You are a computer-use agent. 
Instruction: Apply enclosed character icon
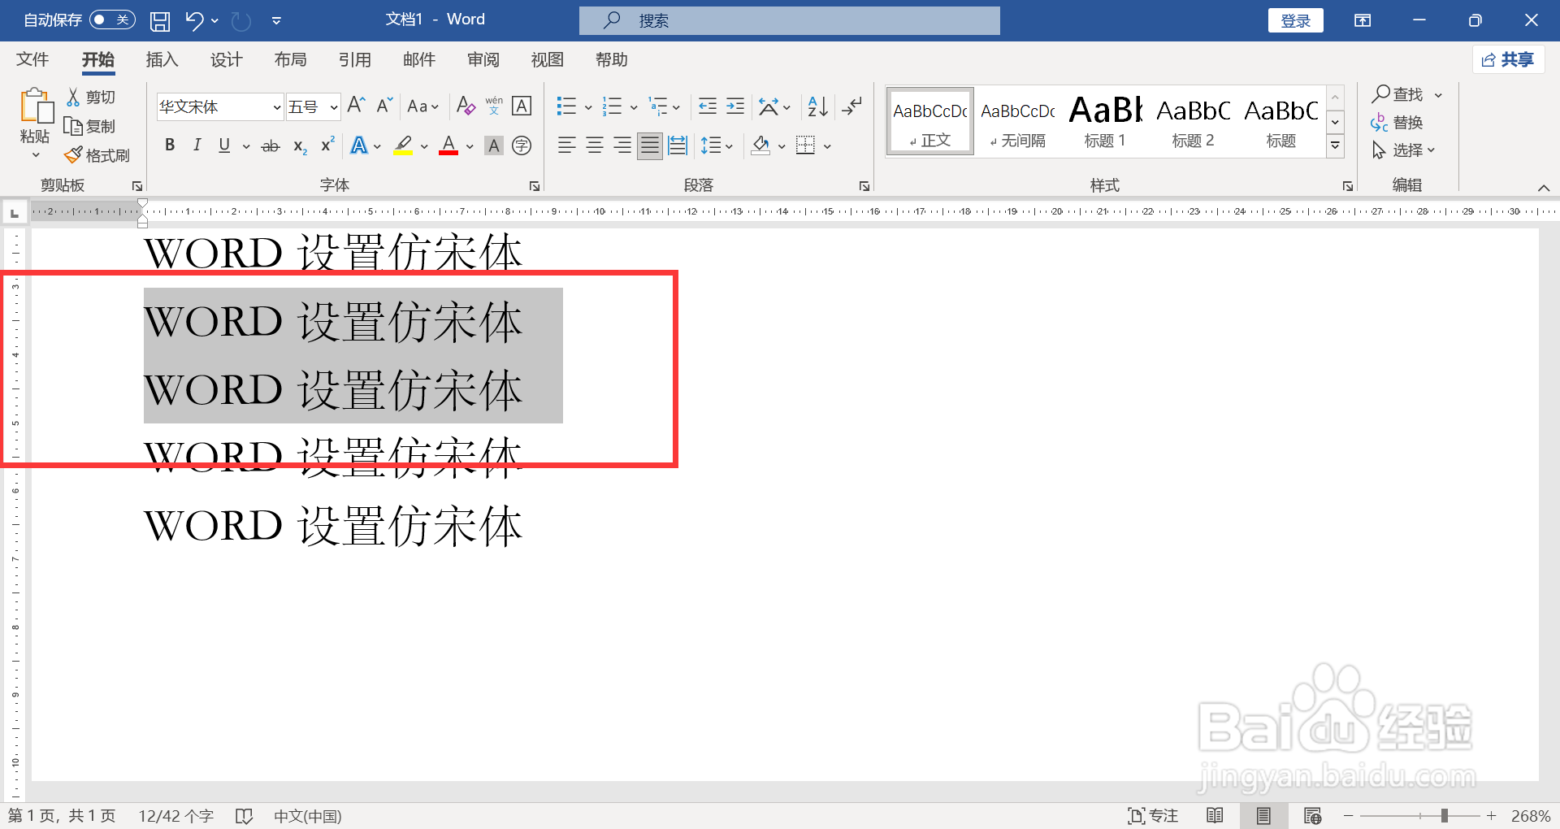[522, 145]
